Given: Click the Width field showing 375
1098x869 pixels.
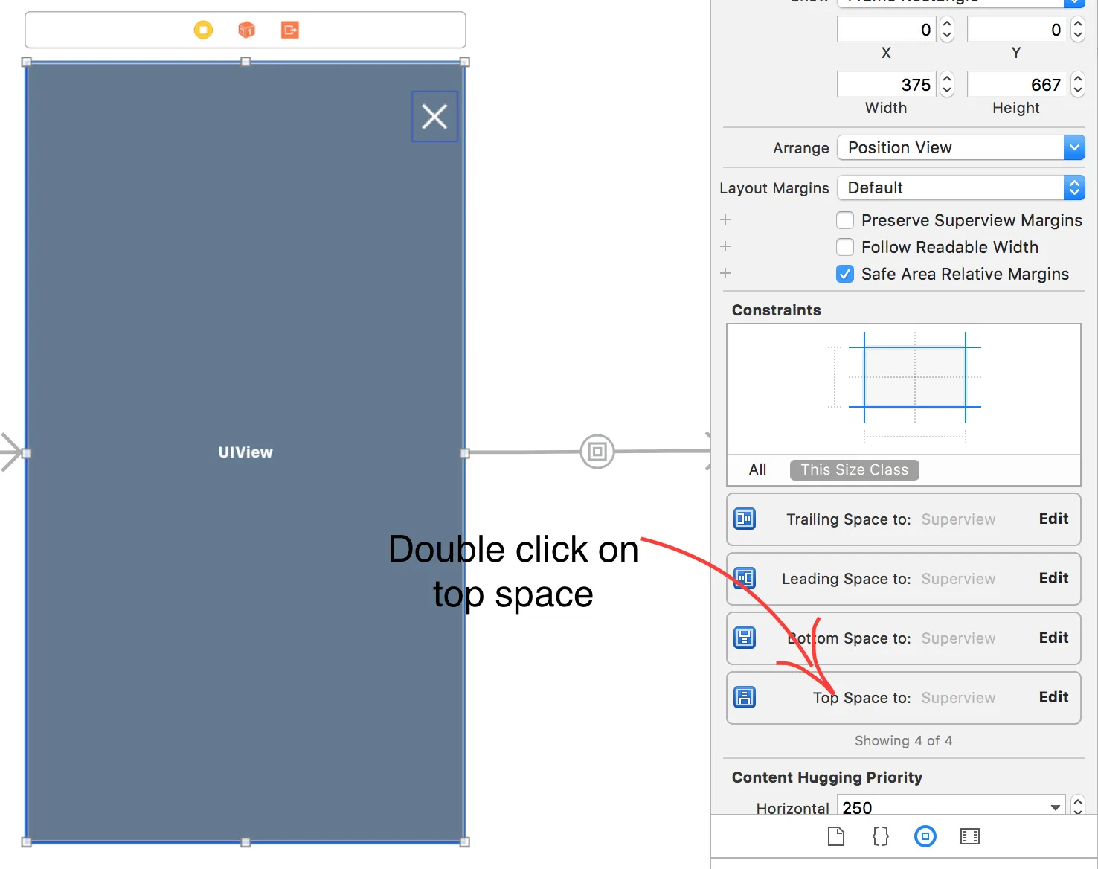Looking at the screenshot, I should (887, 85).
